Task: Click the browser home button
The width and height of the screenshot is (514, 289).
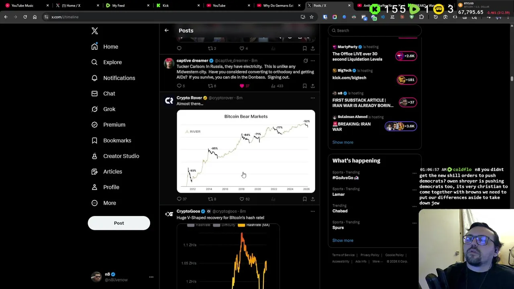Action: pos(35,17)
